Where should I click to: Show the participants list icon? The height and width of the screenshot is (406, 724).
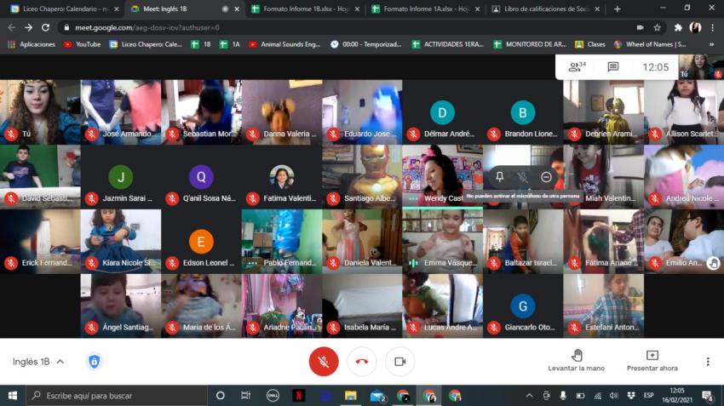click(x=577, y=67)
